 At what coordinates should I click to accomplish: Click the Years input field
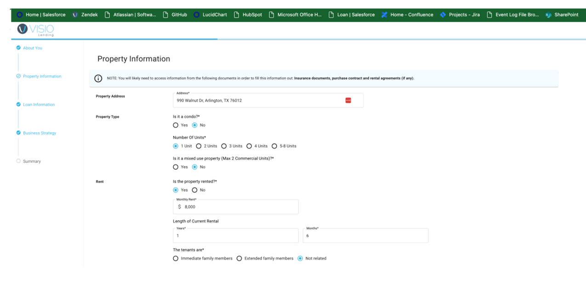[235, 236]
